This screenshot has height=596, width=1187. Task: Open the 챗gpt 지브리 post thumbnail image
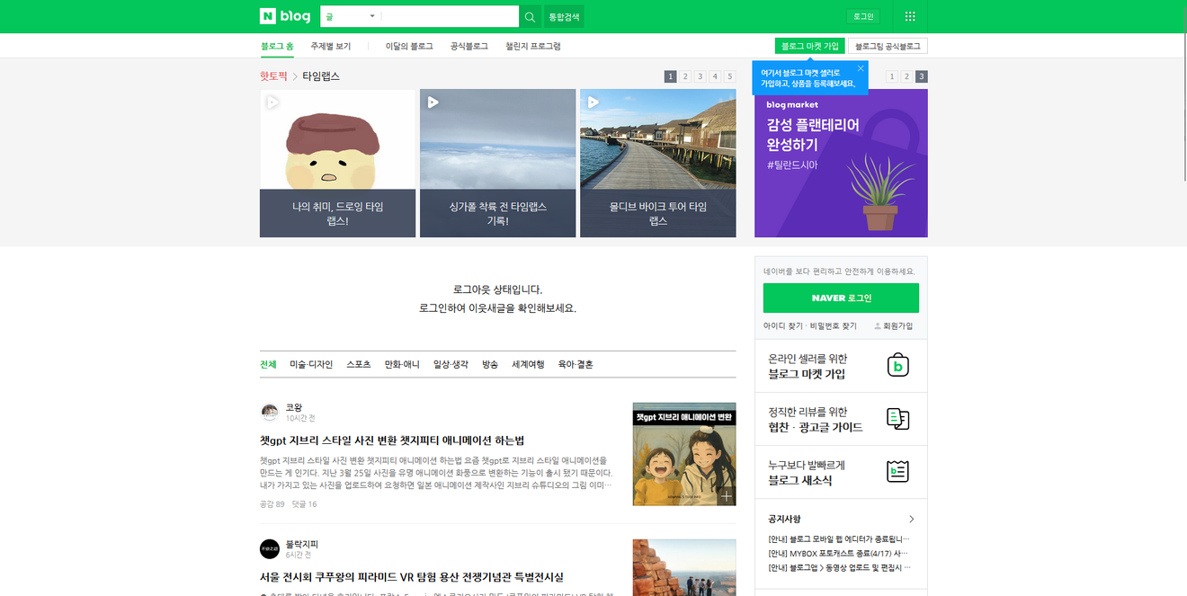point(684,454)
